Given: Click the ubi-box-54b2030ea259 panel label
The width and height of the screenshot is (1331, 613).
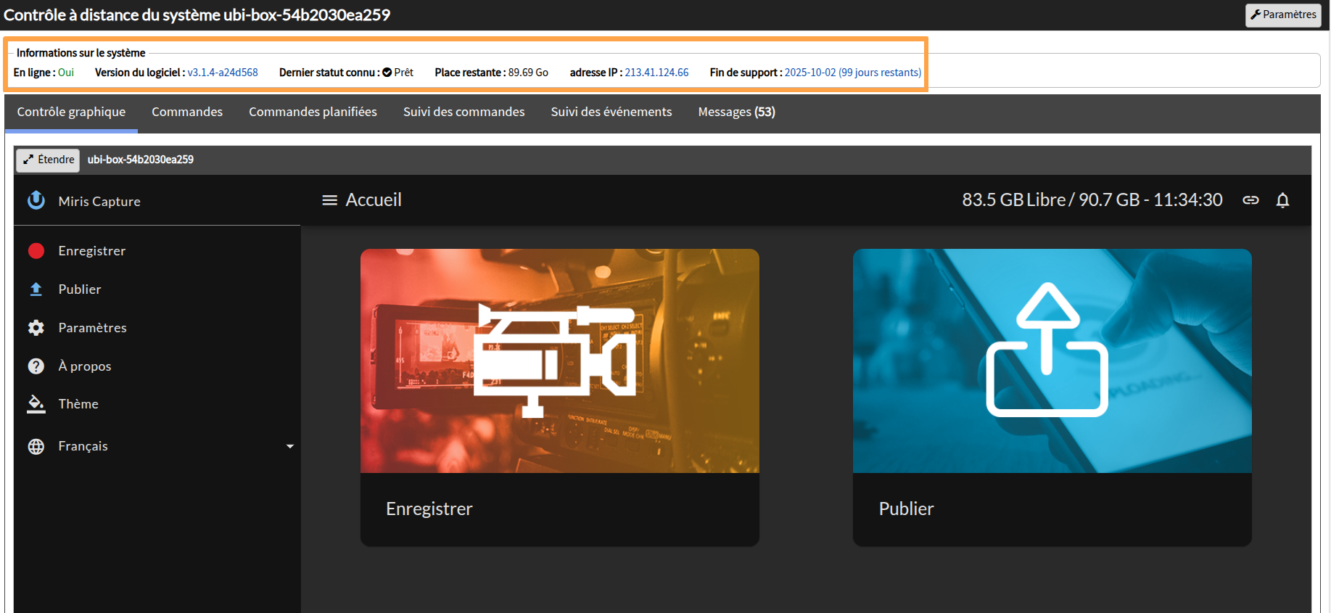Looking at the screenshot, I should click(141, 160).
